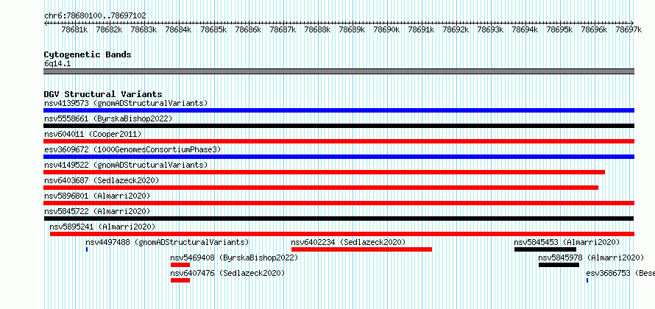Click the 78690k ruler position
This screenshot has height=309, width=655.
coord(387,29)
